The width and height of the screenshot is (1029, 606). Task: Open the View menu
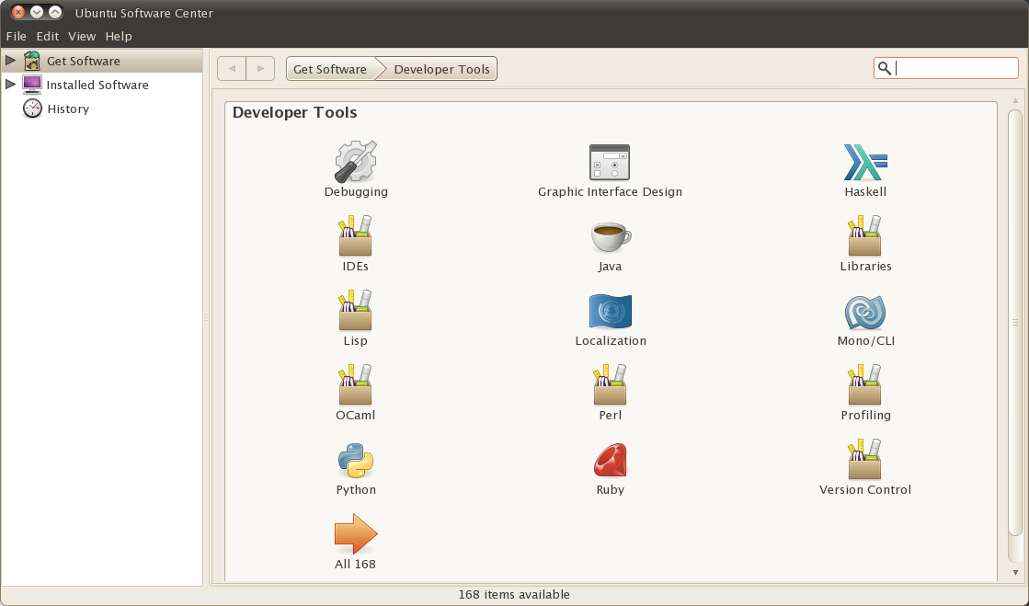point(81,36)
